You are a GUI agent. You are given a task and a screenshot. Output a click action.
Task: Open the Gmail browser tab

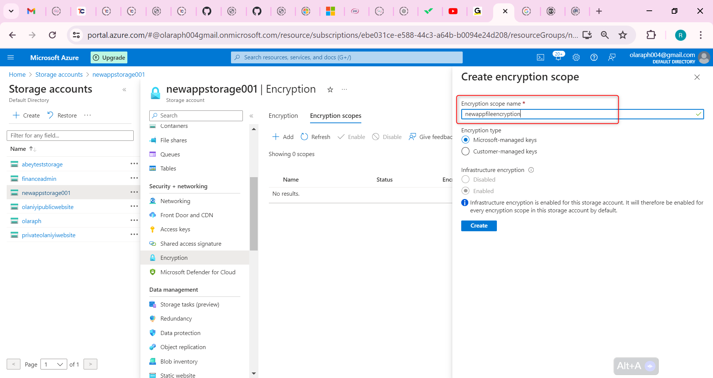point(32,11)
